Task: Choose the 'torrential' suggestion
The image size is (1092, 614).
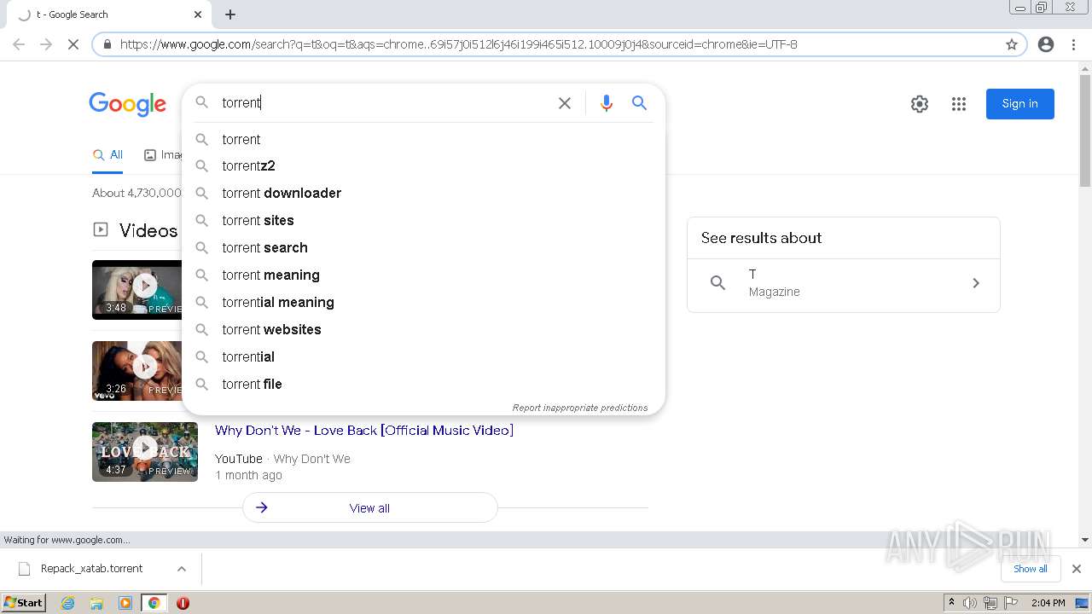Action: 423,357
